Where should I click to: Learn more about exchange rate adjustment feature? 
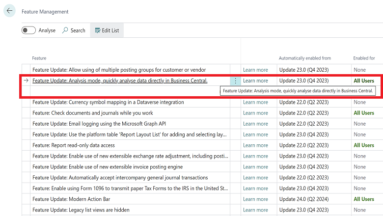coord(255,156)
